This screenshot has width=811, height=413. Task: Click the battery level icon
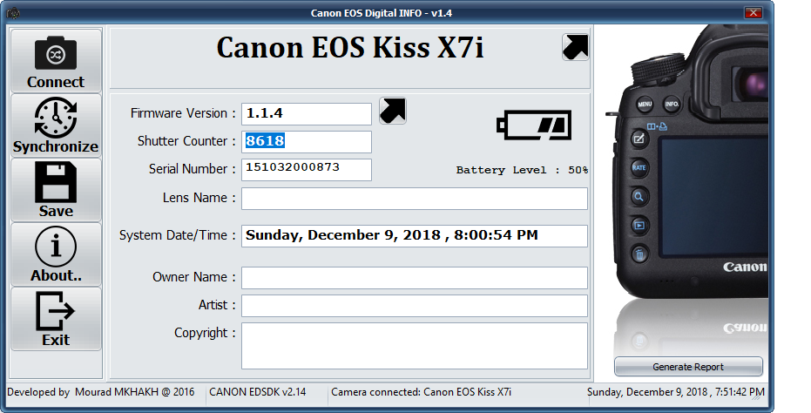coord(534,125)
